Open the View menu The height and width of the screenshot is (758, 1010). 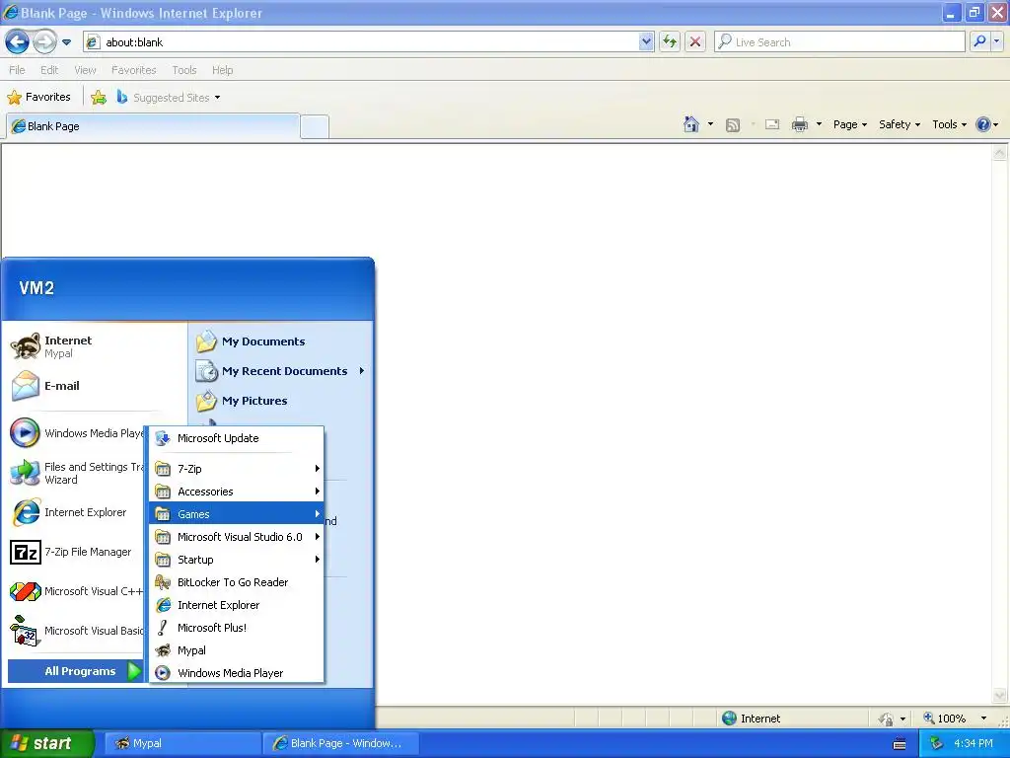pos(85,70)
